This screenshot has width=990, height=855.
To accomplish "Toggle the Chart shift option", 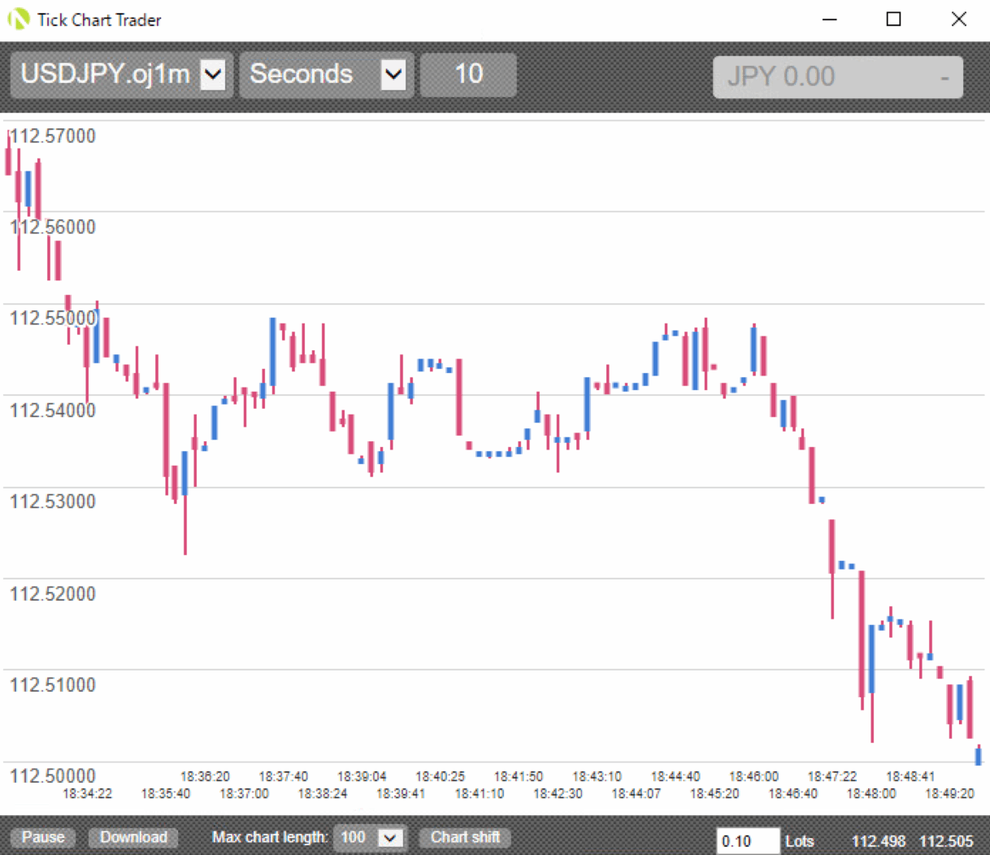I will (465, 837).
